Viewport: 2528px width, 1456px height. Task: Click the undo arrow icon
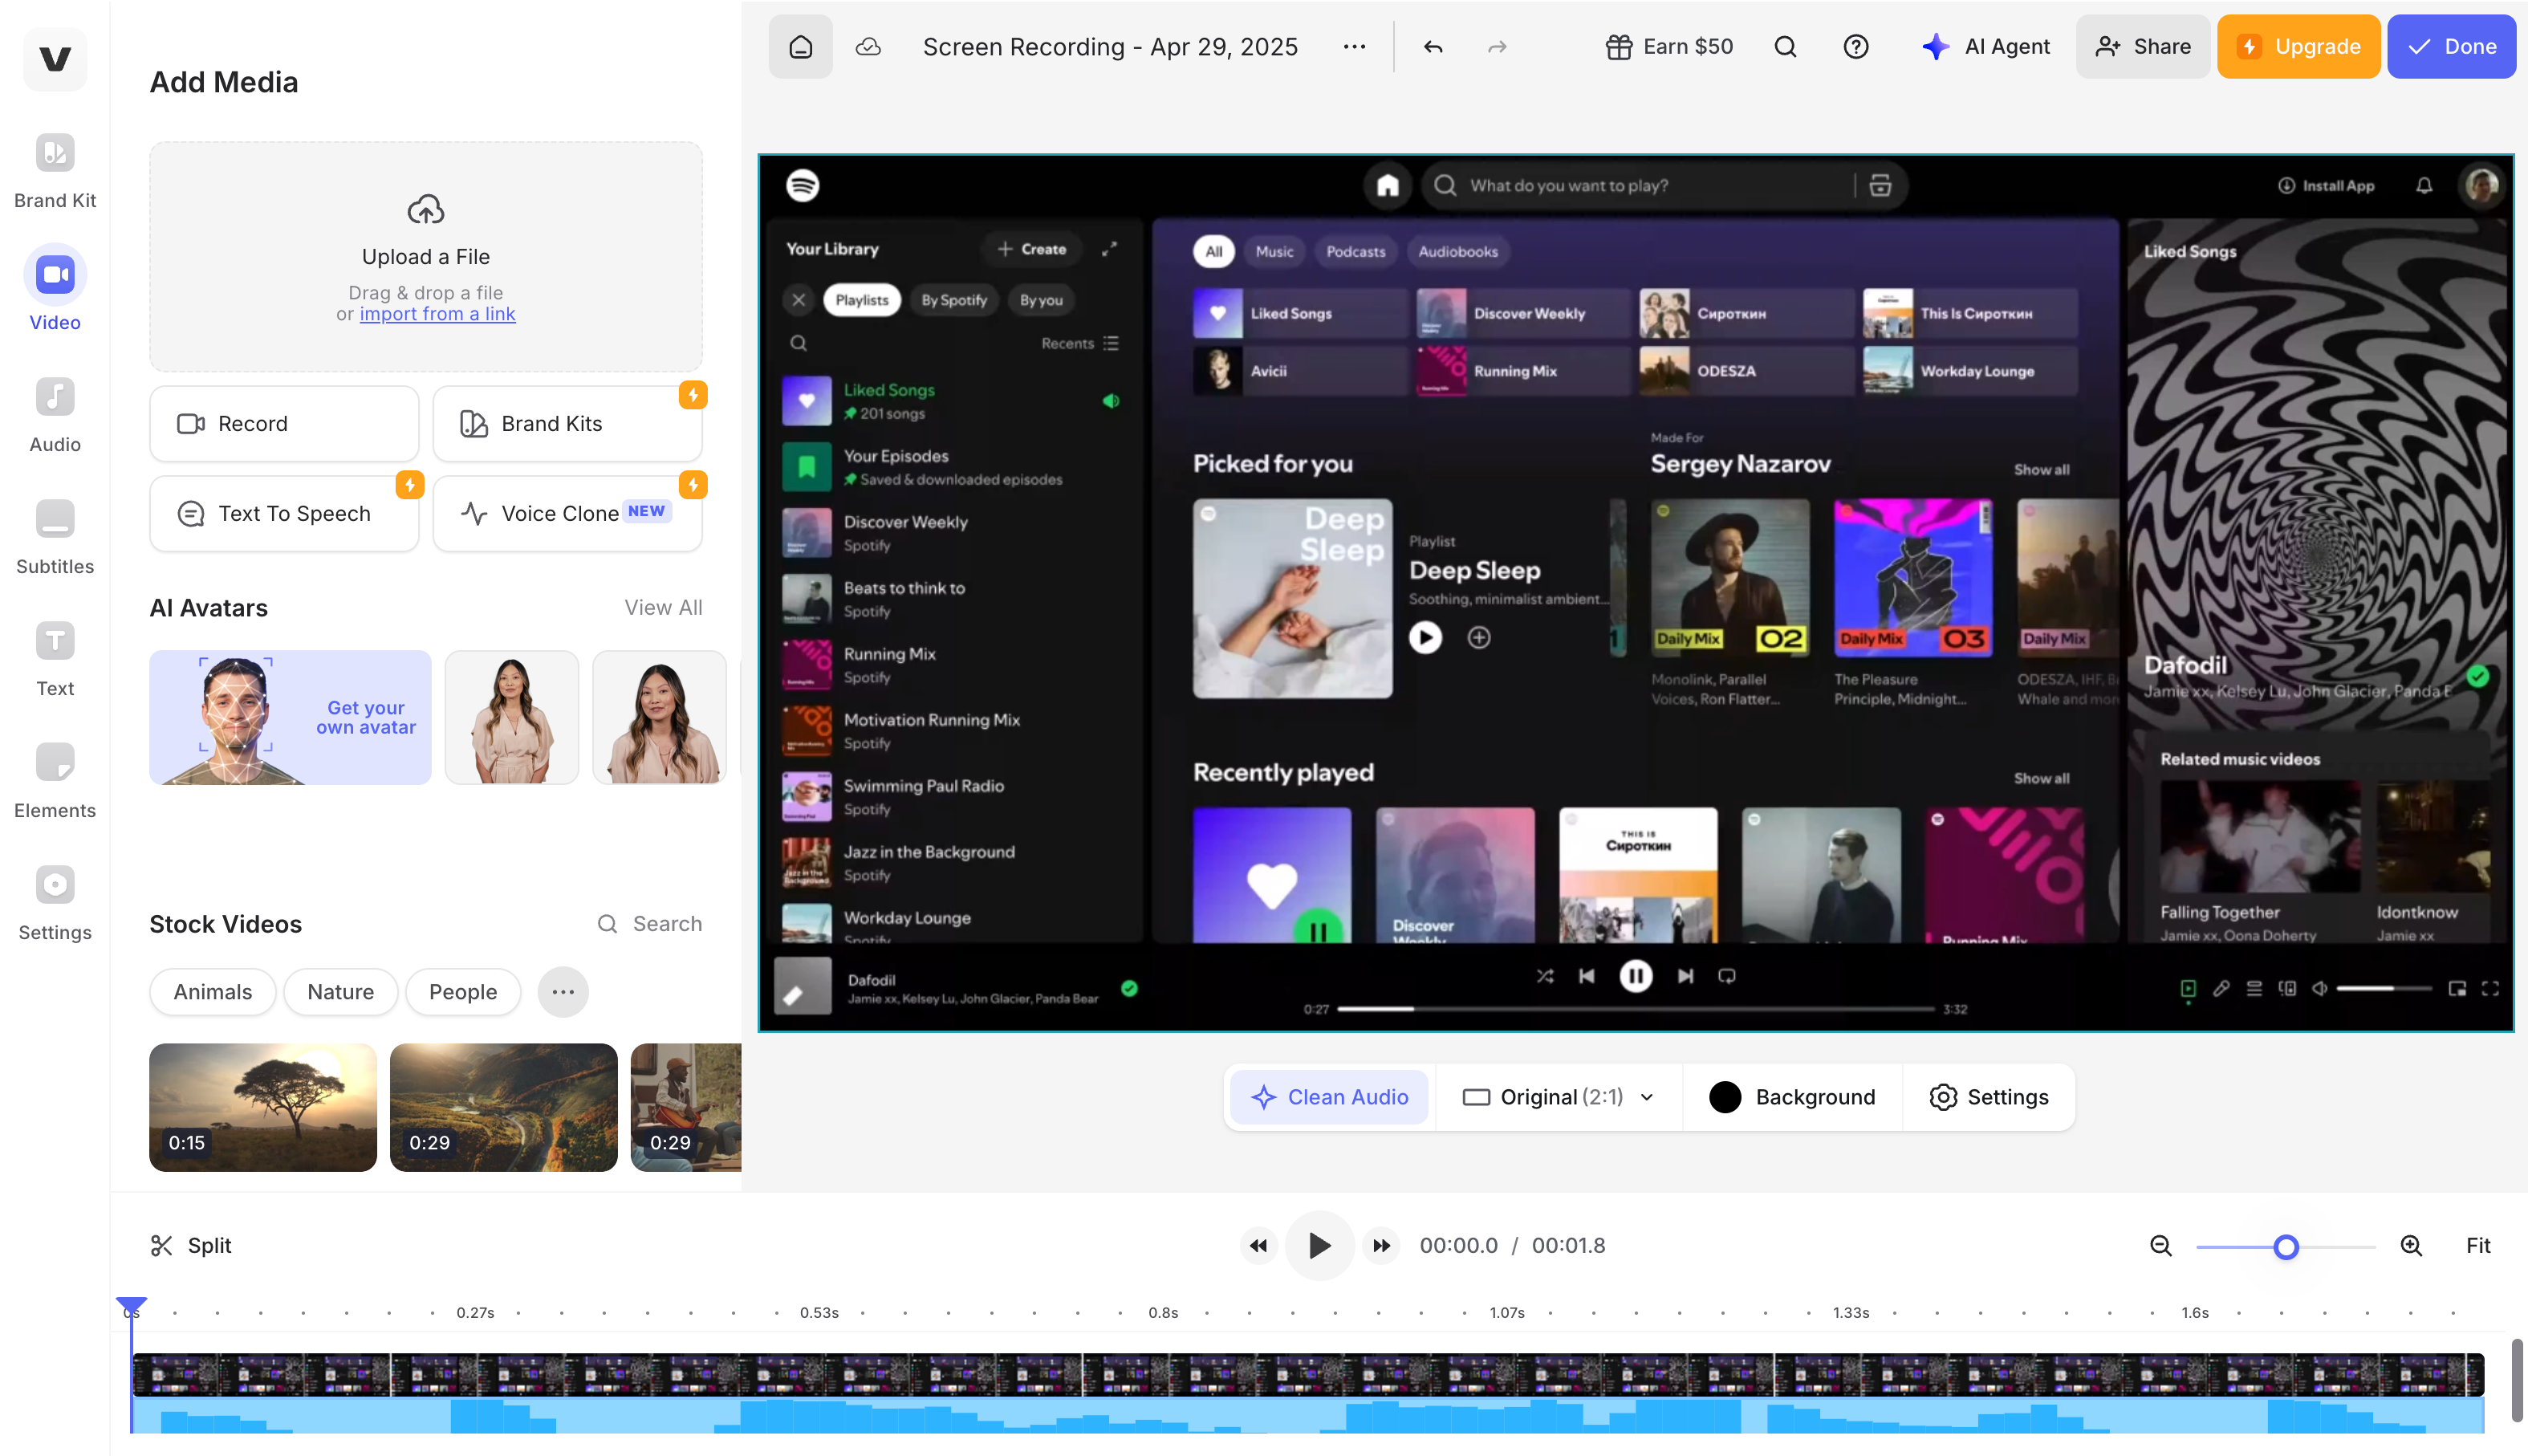click(1433, 47)
